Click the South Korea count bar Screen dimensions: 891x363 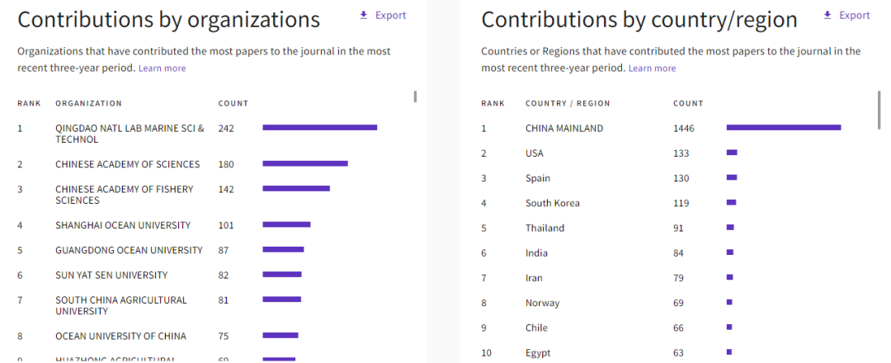731,203
